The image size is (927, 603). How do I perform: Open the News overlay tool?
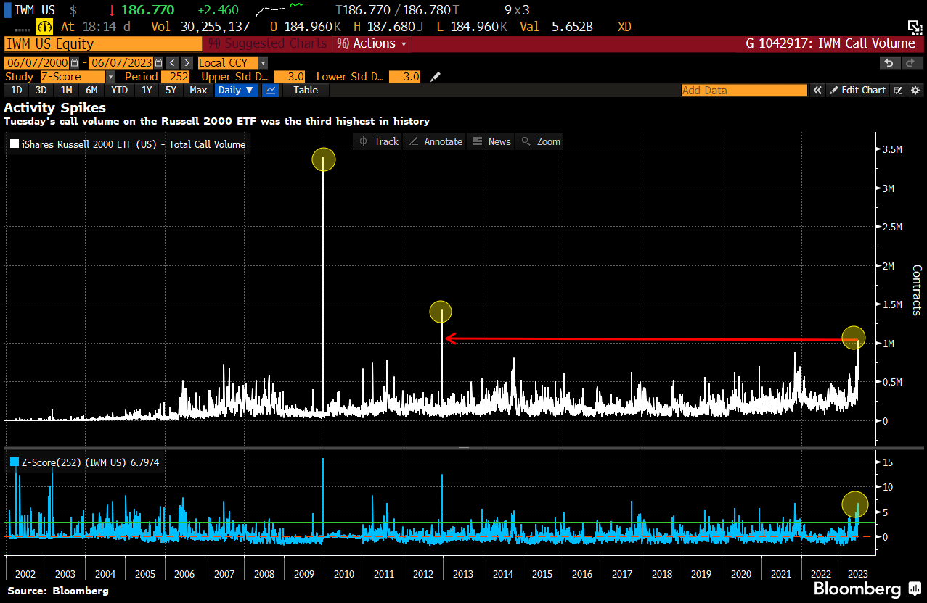491,141
